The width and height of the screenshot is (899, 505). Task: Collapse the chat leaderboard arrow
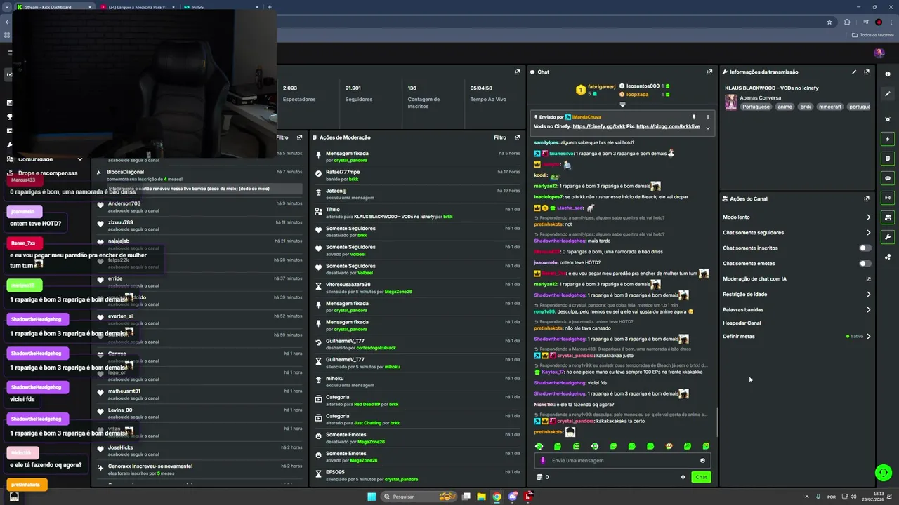coord(622,104)
